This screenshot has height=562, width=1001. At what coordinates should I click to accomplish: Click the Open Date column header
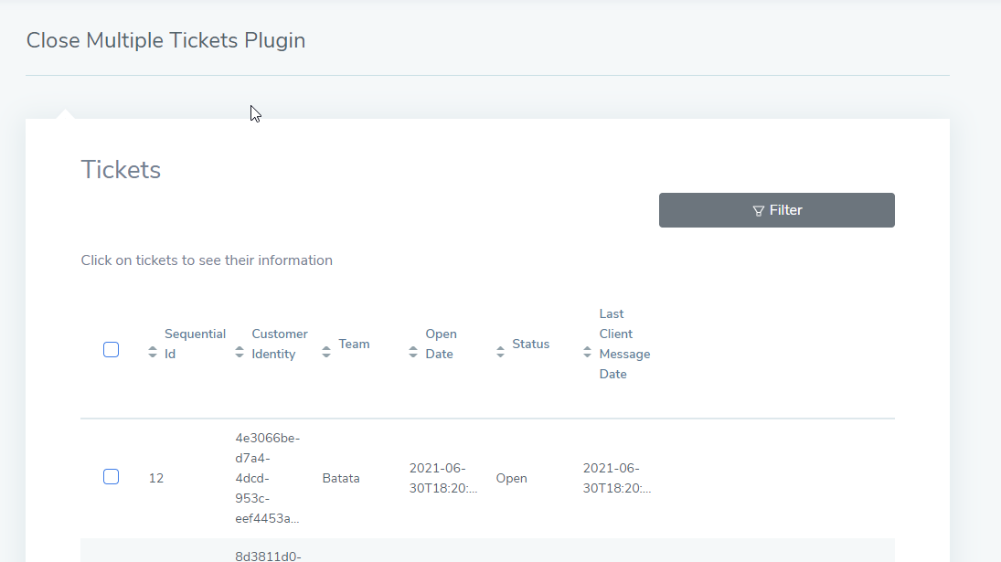pyautogui.click(x=441, y=344)
